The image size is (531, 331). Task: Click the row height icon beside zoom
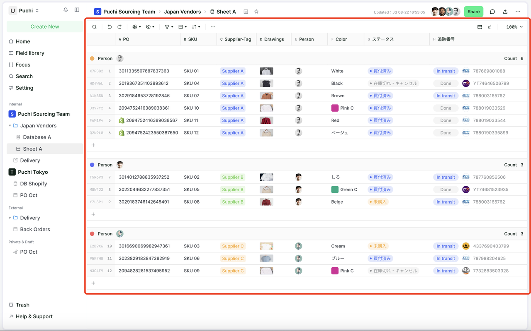(x=480, y=27)
